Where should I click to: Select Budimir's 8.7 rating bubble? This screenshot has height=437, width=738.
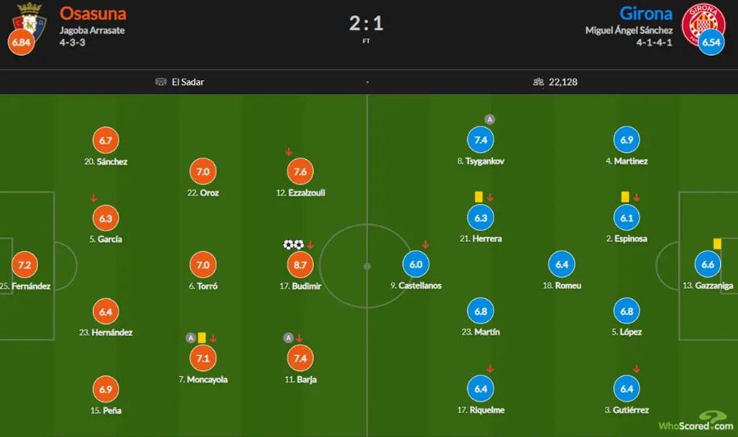(301, 265)
